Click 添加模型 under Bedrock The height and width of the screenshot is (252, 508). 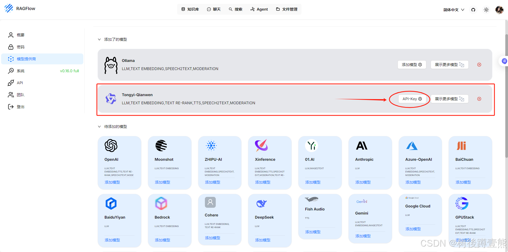pyautogui.click(x=163, y=240)
